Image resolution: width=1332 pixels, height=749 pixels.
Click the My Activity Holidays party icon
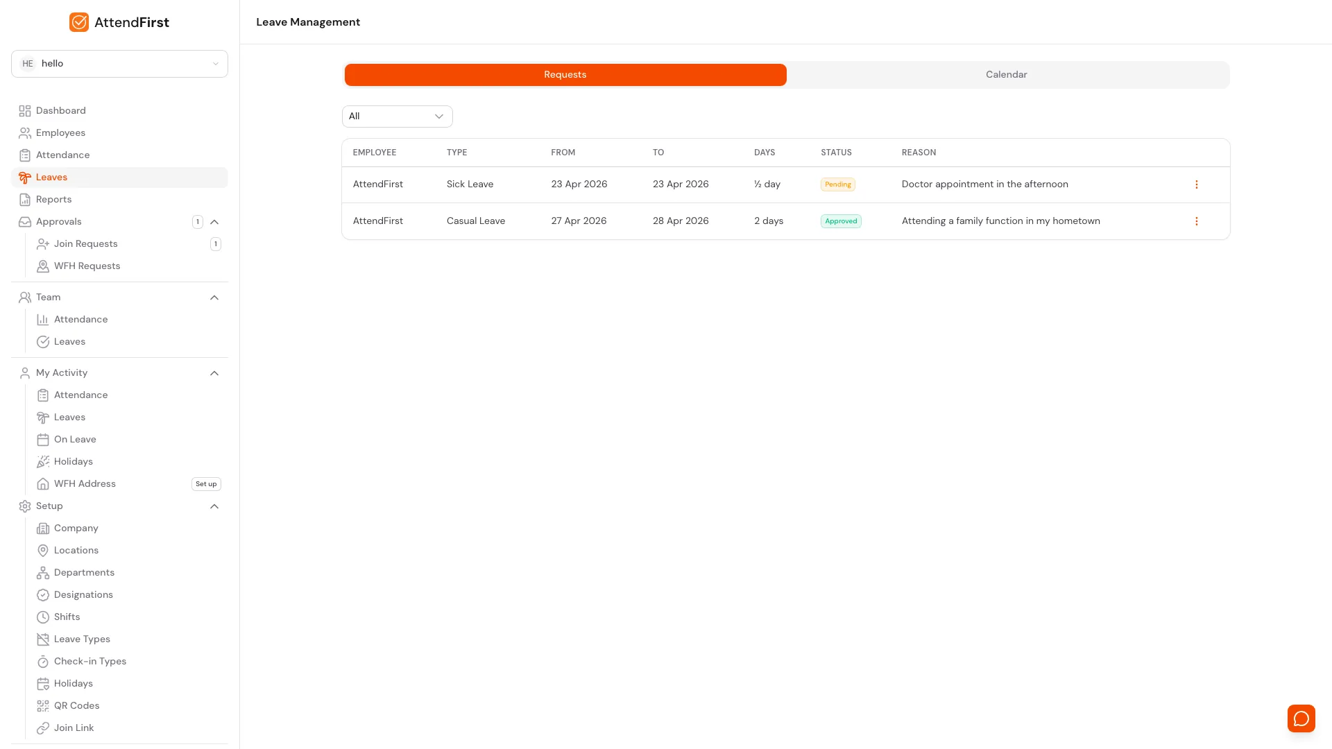tap(43, 462)
